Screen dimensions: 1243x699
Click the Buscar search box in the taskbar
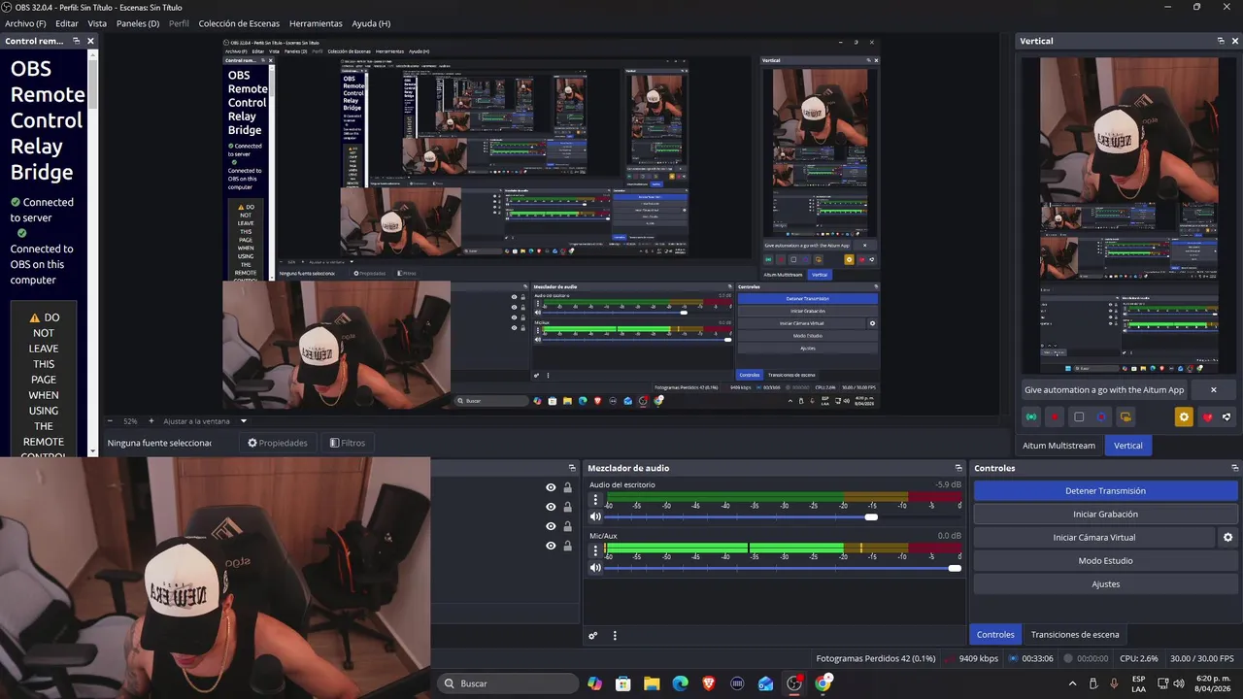(x=509, y=683)
